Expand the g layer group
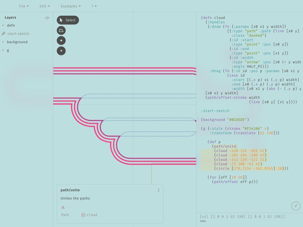This screenshot has height=227, width=303. tap(3, 50)
